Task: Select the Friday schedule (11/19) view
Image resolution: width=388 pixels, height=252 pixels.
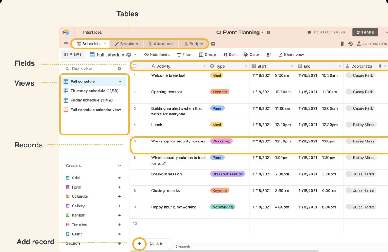Action: pos(94,100)
